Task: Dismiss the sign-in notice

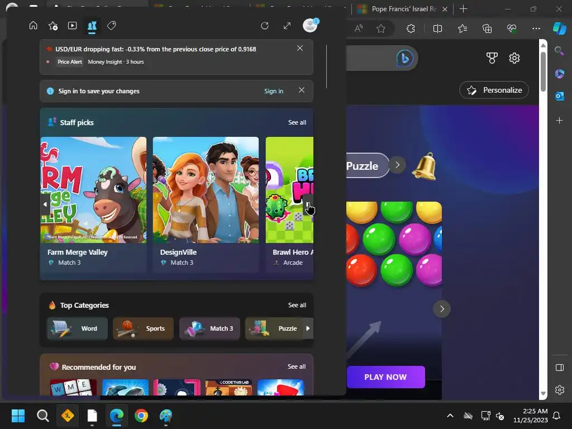Action: pyautogui.click(x=301, y=90)
